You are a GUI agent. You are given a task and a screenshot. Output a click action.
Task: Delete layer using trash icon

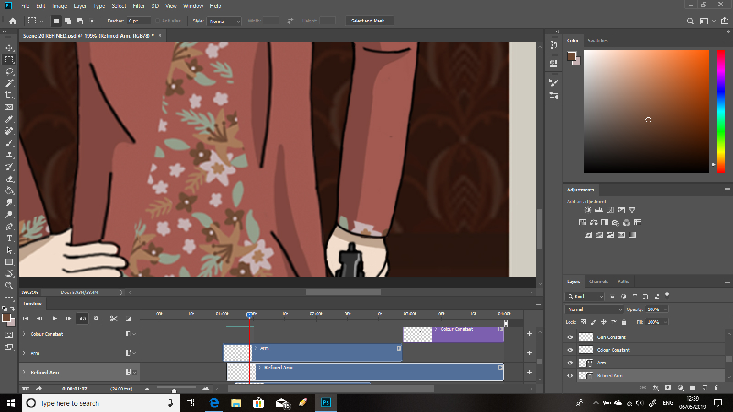coord(717,388)
